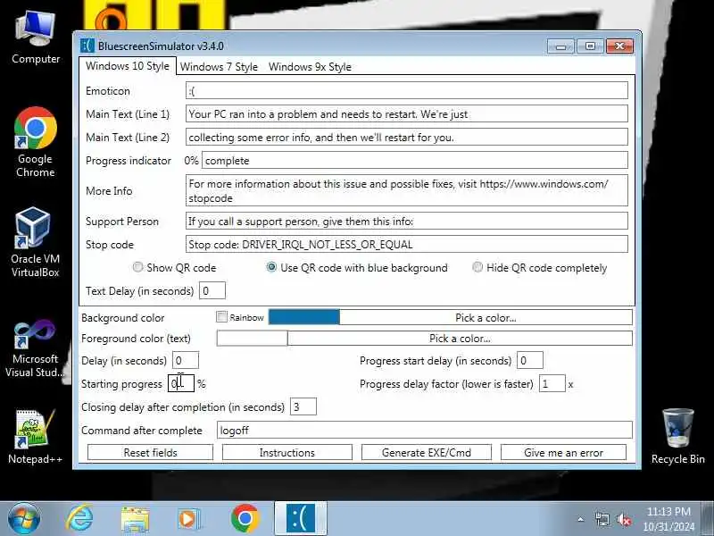The image size is (714, 536).
Task: Click the taskbar clock showing 11:13 PM
Action: tap(668, 519)
